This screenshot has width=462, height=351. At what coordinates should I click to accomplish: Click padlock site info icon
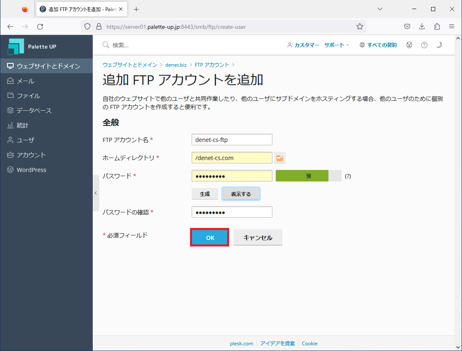[99, 27]
